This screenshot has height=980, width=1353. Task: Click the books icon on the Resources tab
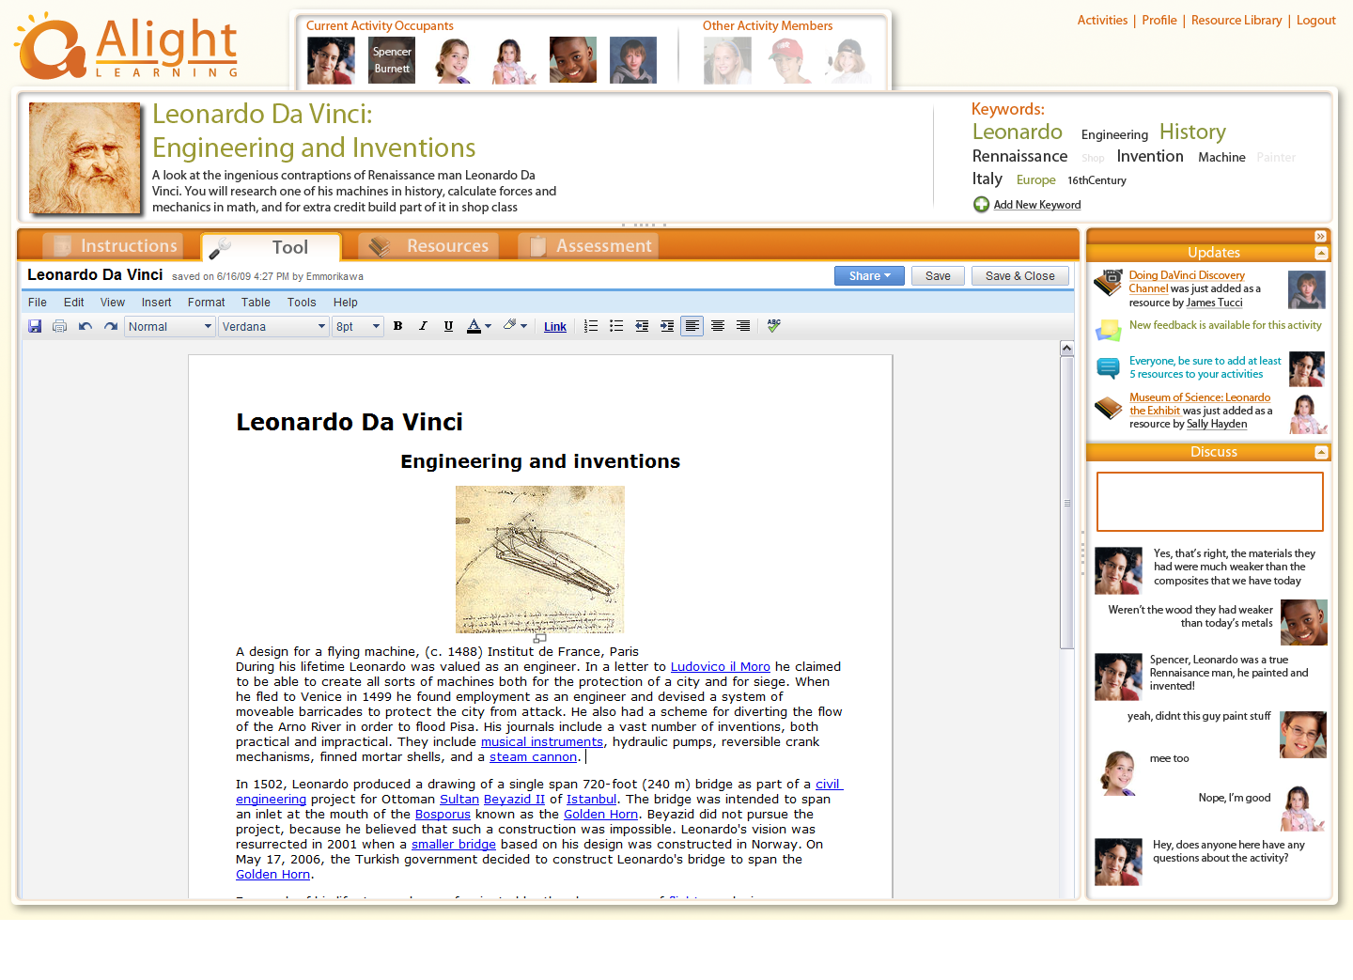click(380, 246)
